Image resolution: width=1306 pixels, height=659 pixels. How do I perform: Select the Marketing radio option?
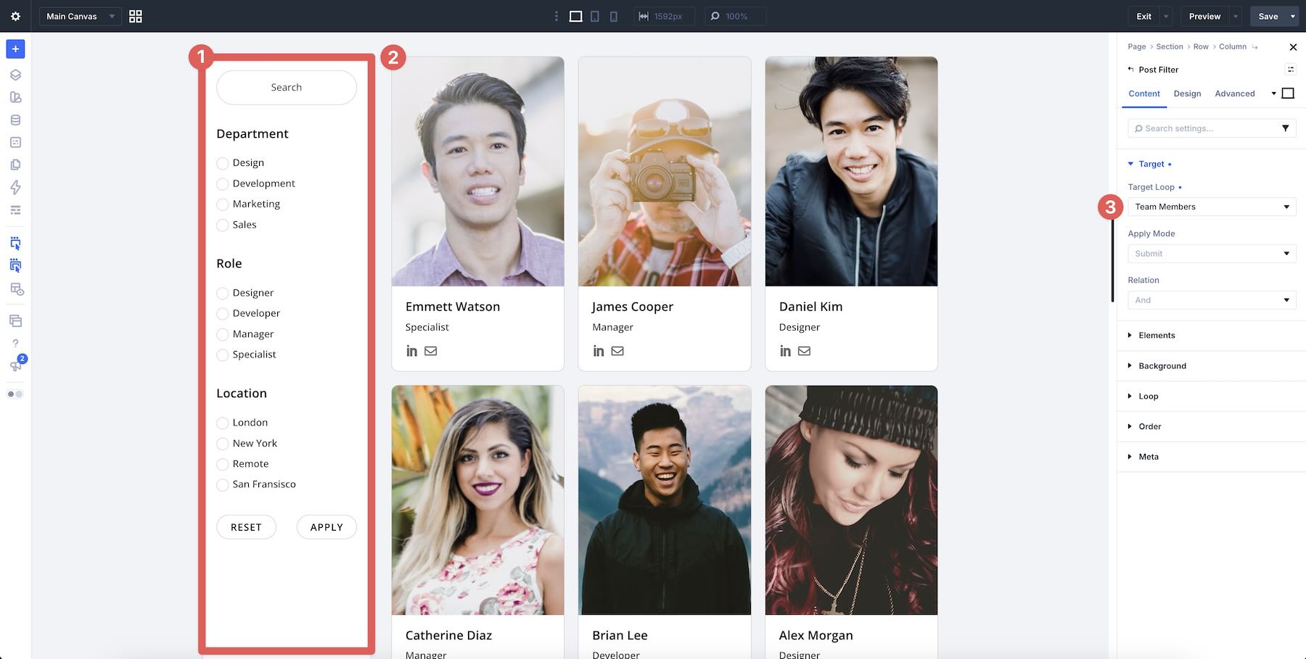(222, 204)
